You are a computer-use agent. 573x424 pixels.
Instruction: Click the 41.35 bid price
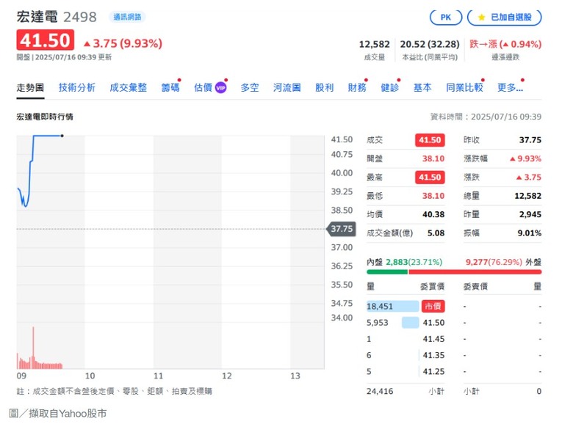(x=433, y=355)
